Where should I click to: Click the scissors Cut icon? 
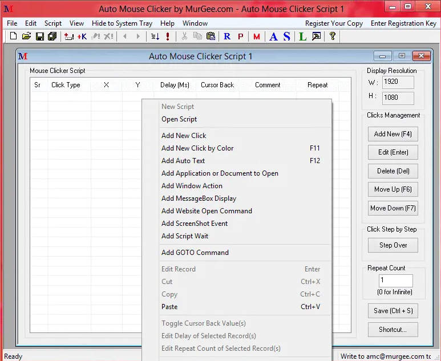click(x=184, y=36)
